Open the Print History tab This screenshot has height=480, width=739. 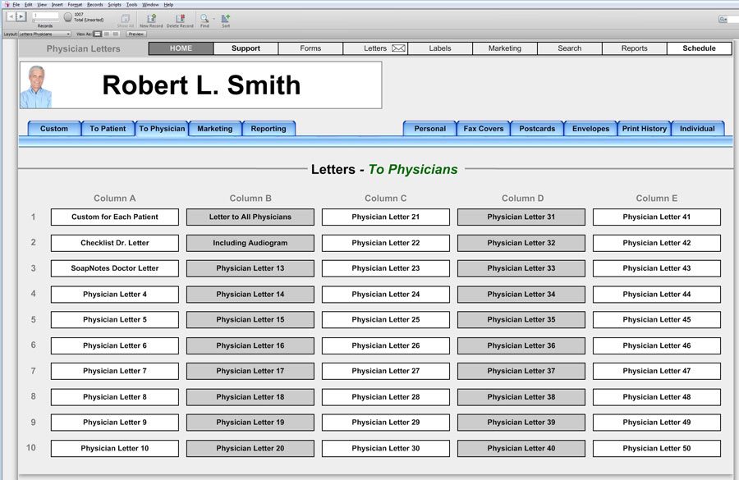(x=645, y=129)
